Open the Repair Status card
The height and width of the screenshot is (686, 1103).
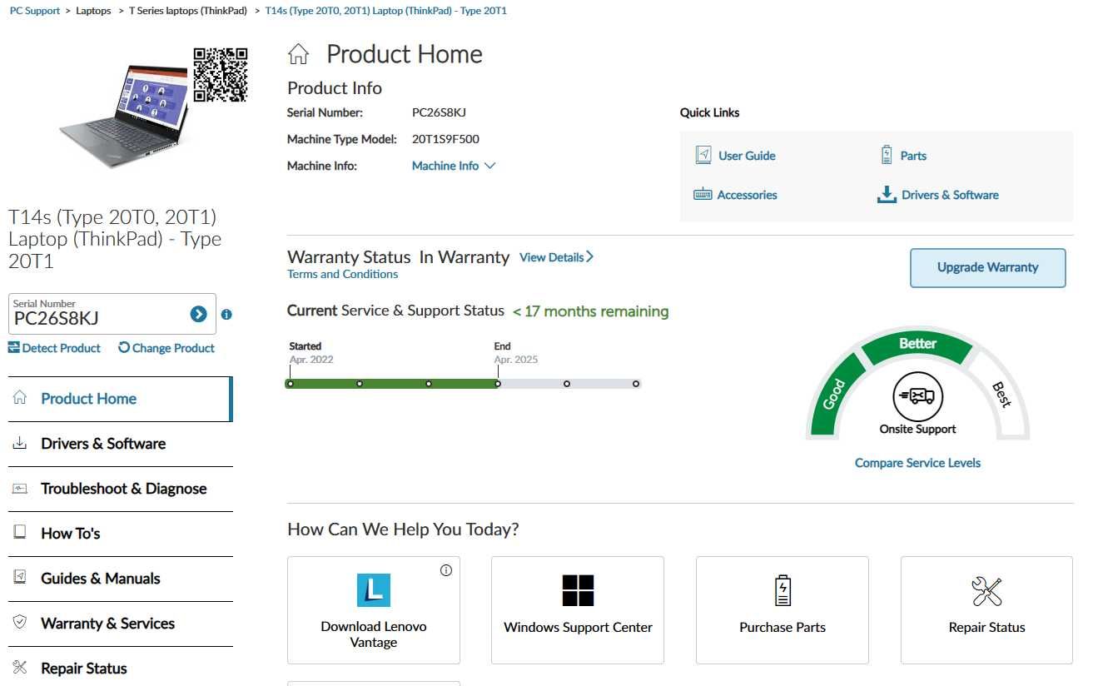[x=987, y=610]
